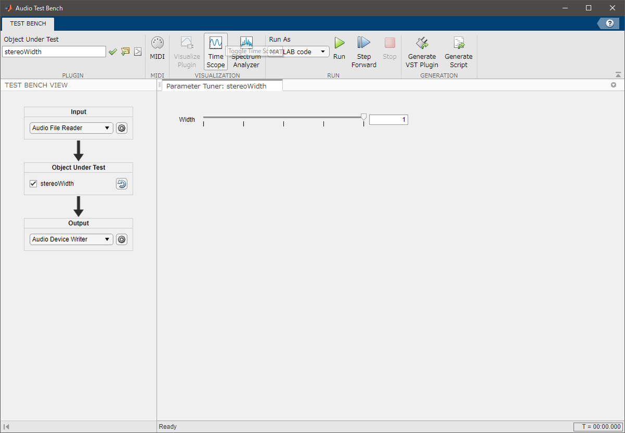Open the Output settings gear
The width and height of the screenshot is (625, 433).
click(x=121, y=239)
